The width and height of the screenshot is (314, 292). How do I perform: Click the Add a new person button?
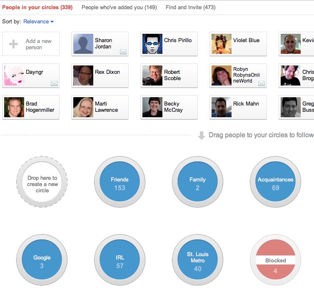pos(31,44)
